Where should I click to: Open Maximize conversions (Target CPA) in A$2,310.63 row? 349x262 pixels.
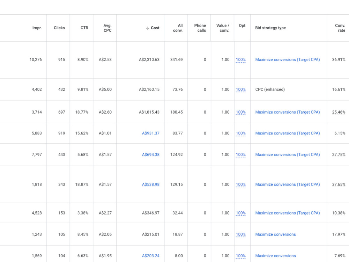click(287, 60)
